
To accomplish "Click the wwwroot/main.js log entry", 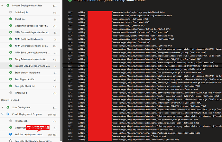I will click(x=130, y=19).
